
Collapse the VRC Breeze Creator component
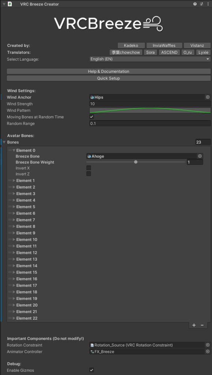(4, 4)
